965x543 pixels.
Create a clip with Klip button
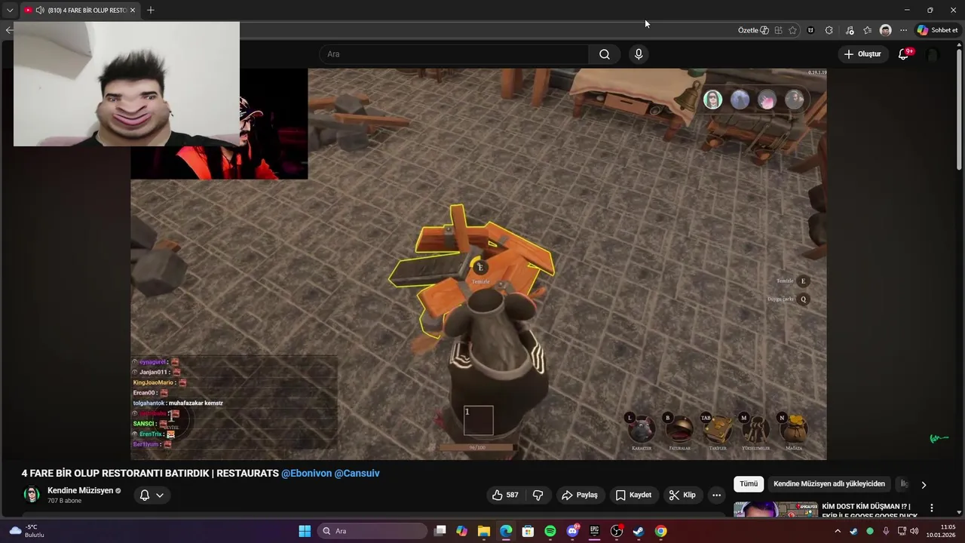point(682,495)
